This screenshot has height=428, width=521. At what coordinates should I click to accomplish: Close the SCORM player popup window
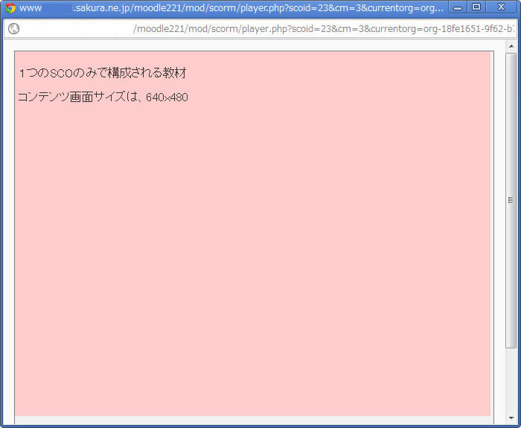(x=500, y=7)
